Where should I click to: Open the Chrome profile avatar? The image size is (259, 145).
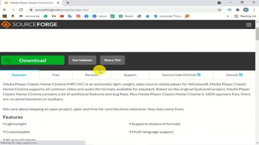click(x=246, y=10)
